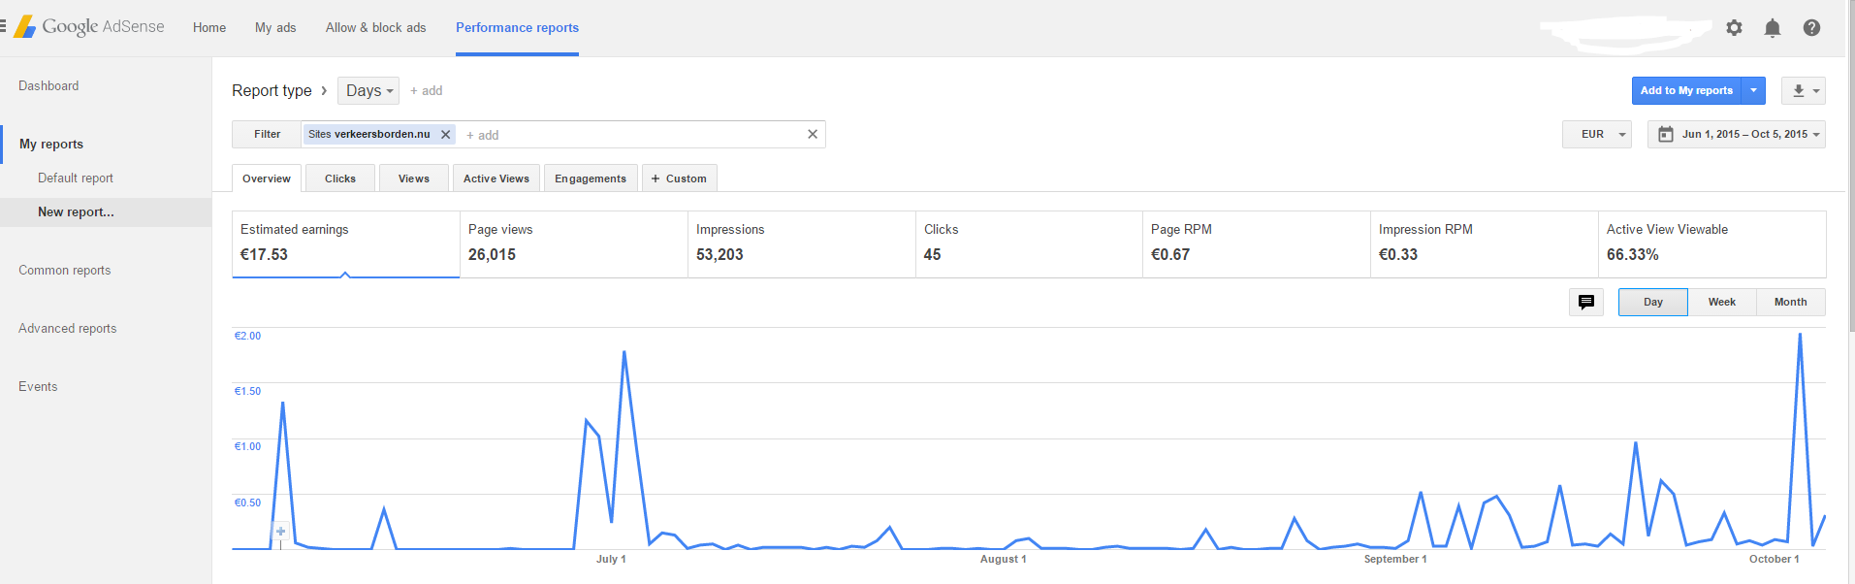The width and height of the screenshot is (1855, 584).
Task: Select the Page views metric card
Action: click(574, 243)
